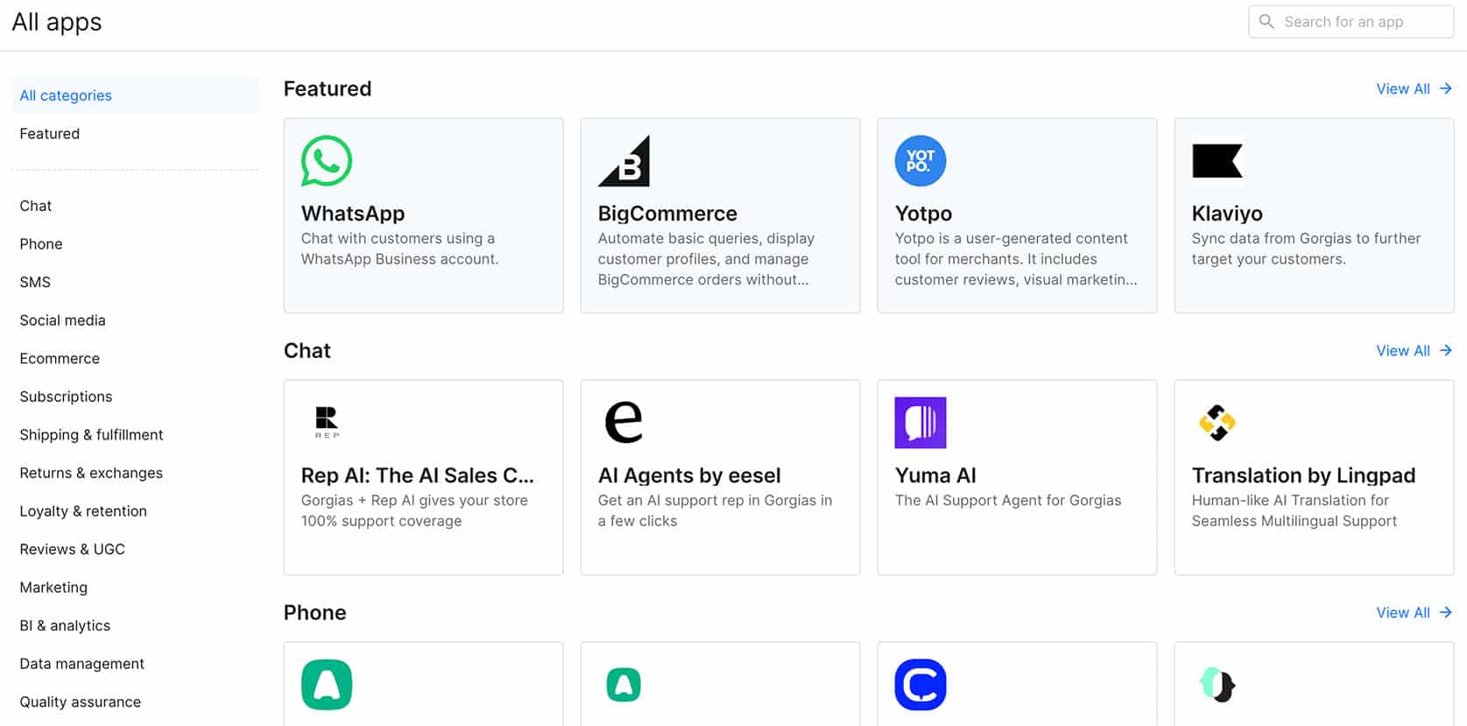Click Yotpo description 'user-generated content tool'
1467x726 pixels.
point(1016,259)
